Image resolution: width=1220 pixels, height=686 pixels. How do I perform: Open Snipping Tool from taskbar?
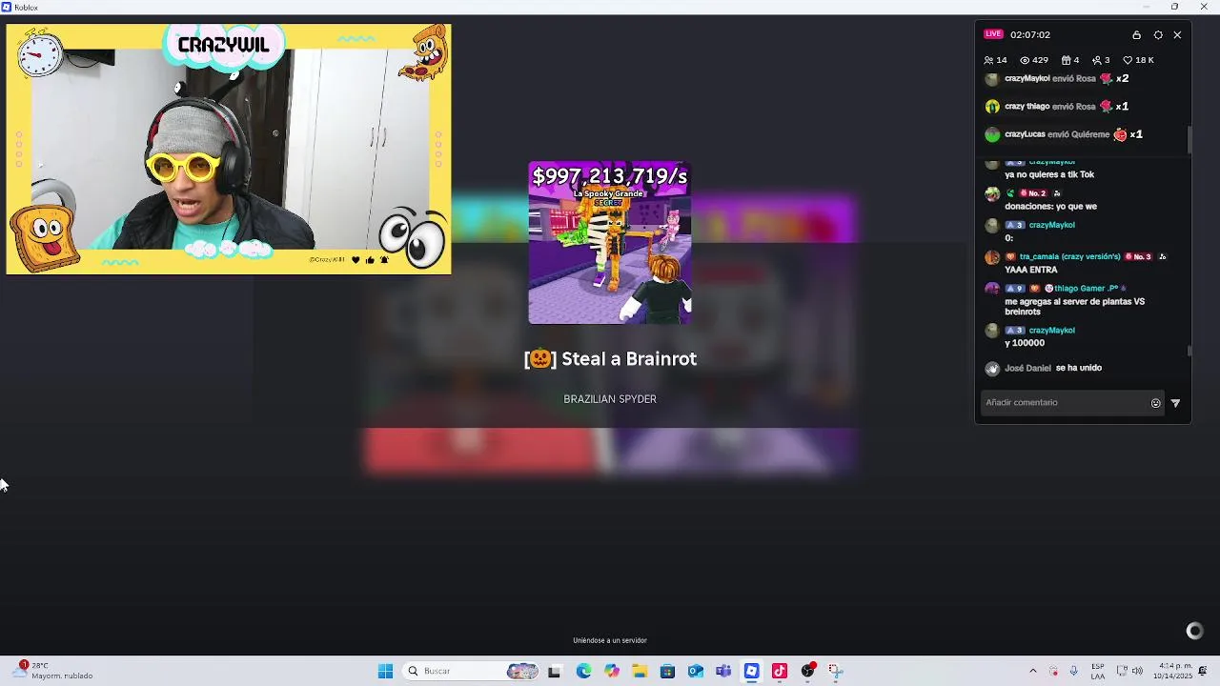pos(835,671)
